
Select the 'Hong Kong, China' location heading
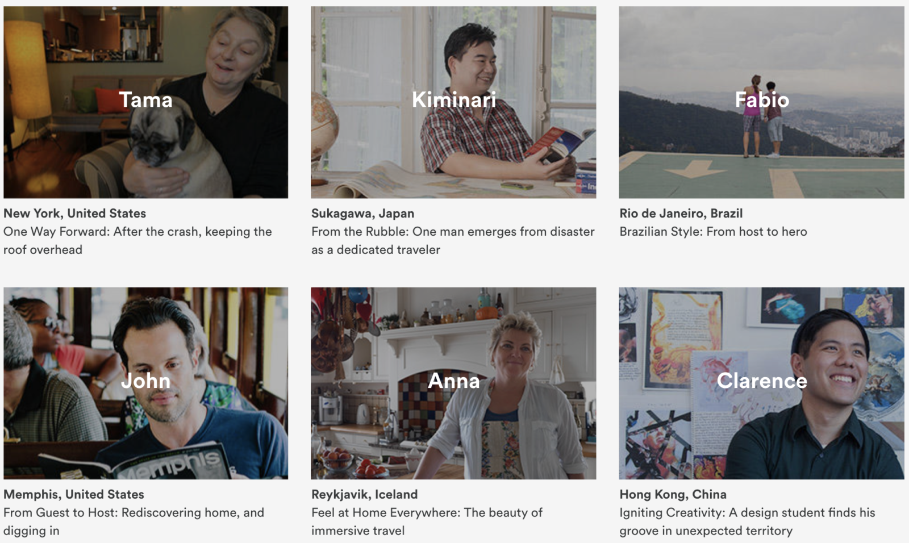pos(673,494)
